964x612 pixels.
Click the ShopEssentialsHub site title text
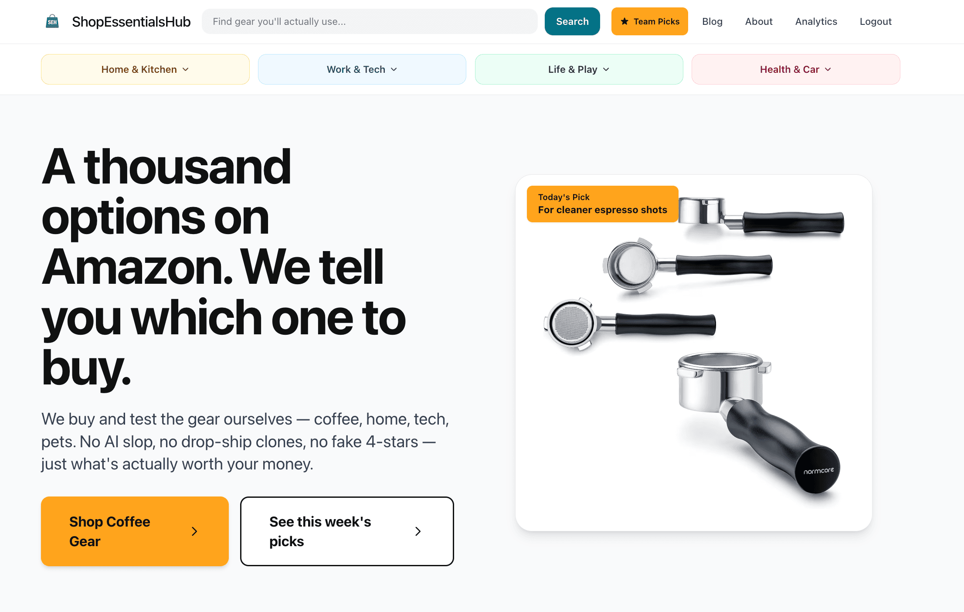pyautogui.click(x=131, y=21)
